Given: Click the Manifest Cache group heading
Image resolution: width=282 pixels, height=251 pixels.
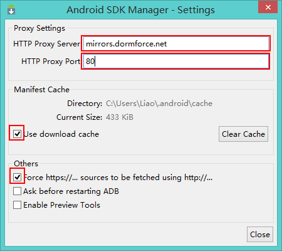Looking at the screenshot, I should 41,90.
